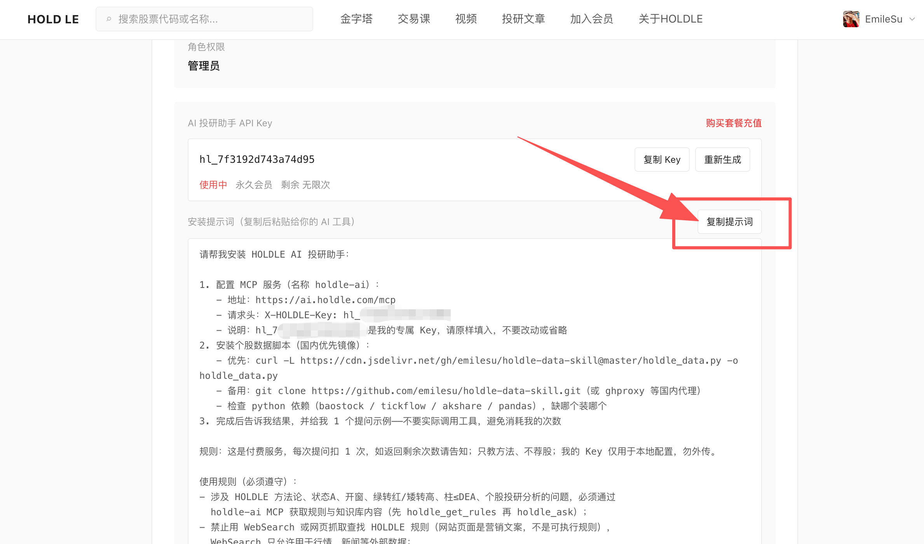924x544 pixels.
Task: Open the 投研文章 section
Action: pos(523,19)
